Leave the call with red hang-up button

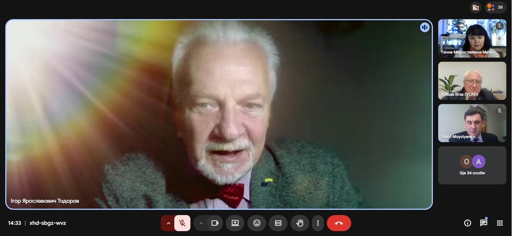point(339,223)
